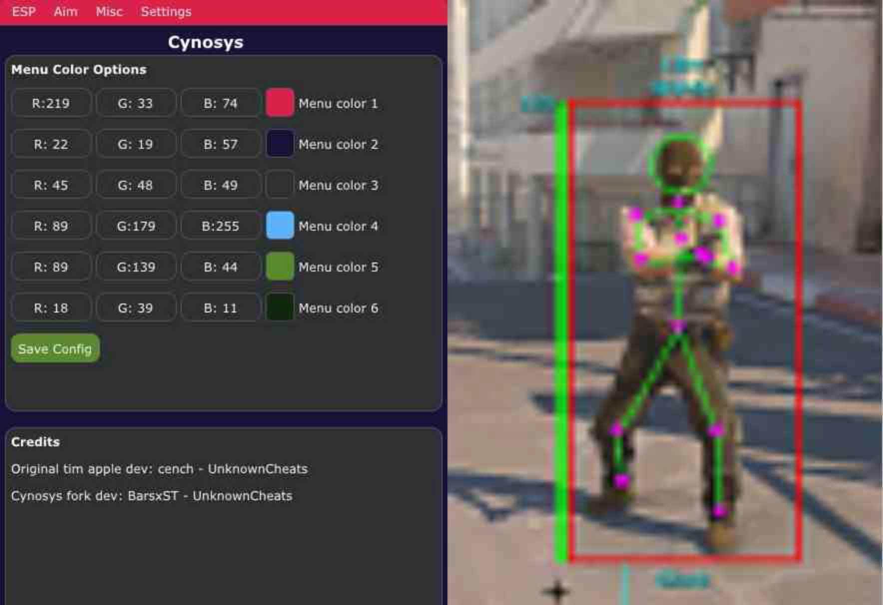Screen dimensions: 883x605
Task: Click the Menu Color Options heading
Action: point(79,69)
